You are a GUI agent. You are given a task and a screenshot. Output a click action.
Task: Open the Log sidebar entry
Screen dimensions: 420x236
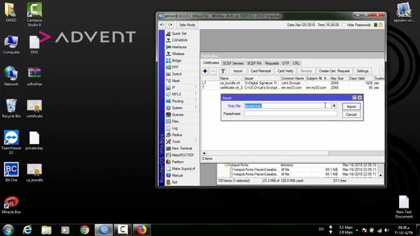175,128
